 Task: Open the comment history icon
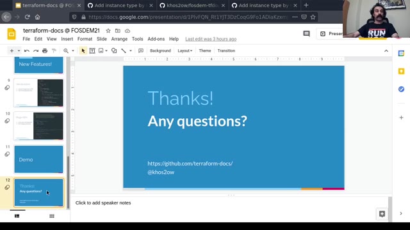pyautogui.click(x=306, y=34)
